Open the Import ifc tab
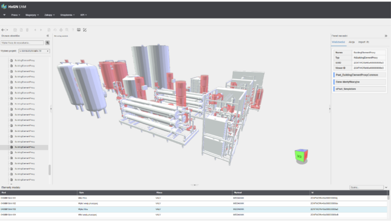The height and width of the screenshot is (221, 391). coord(364,42)
